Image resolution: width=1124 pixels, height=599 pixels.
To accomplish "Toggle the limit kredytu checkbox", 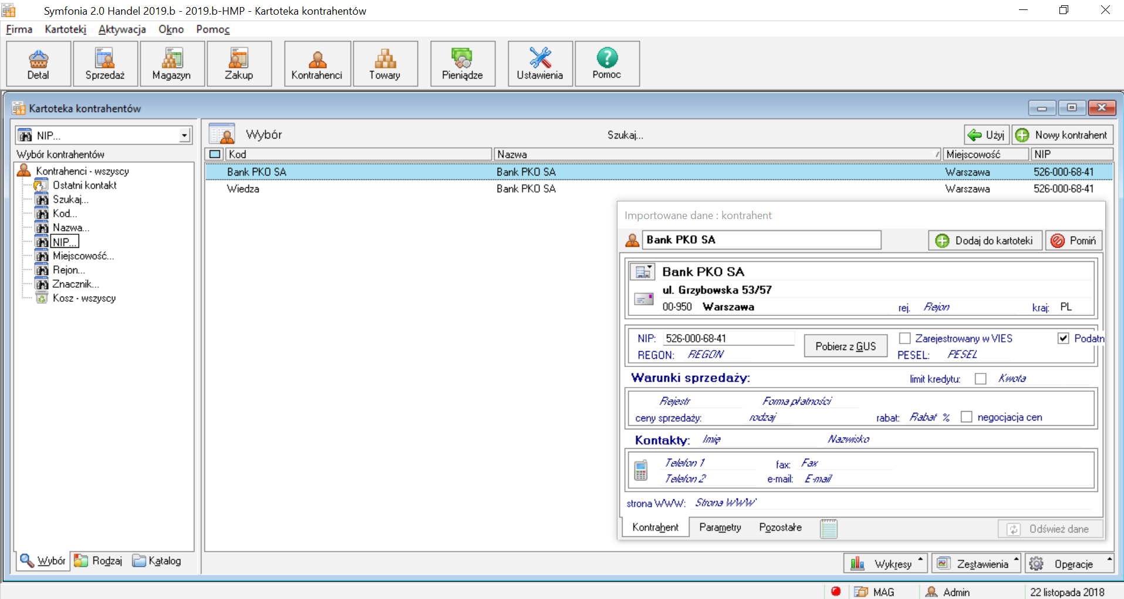I will pos(980,379).
